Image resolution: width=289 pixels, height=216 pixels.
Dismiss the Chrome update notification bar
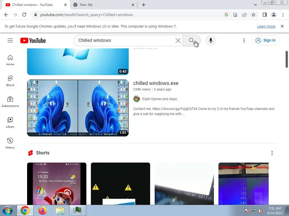282,26
